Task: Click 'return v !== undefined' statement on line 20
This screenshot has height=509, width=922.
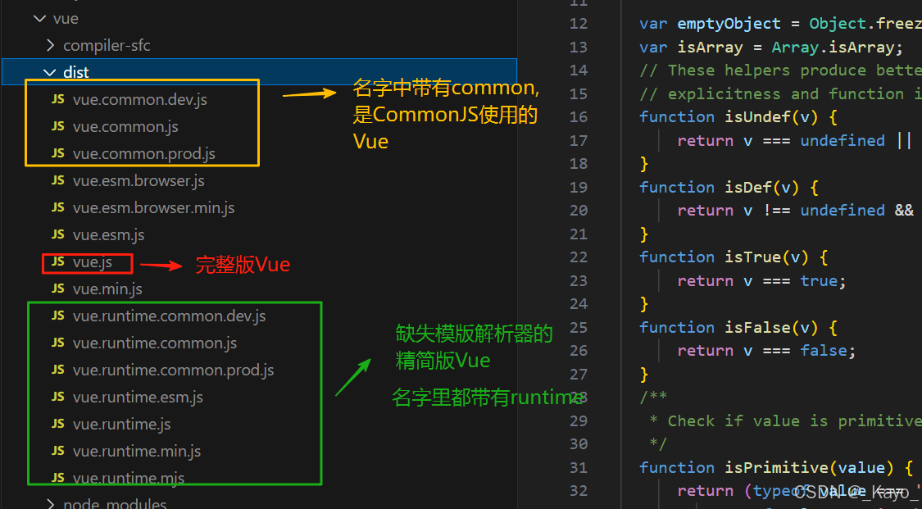Action: click(781, 211)
